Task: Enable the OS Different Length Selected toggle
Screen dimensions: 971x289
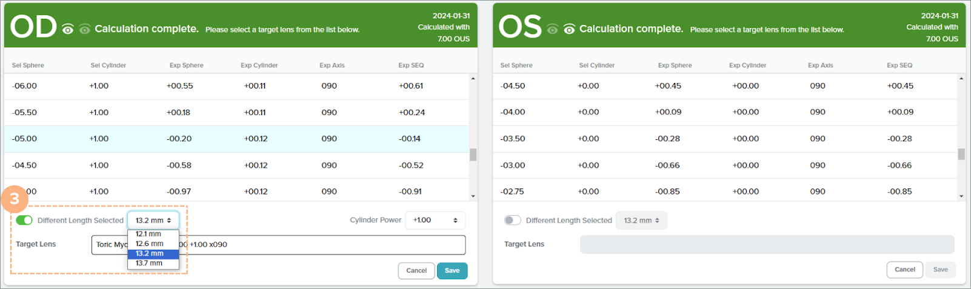Action: click(x=513, y=220)
